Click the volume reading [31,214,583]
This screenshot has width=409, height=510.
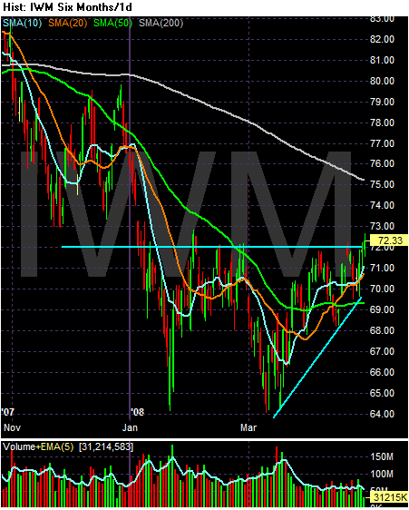coord(106,446)
